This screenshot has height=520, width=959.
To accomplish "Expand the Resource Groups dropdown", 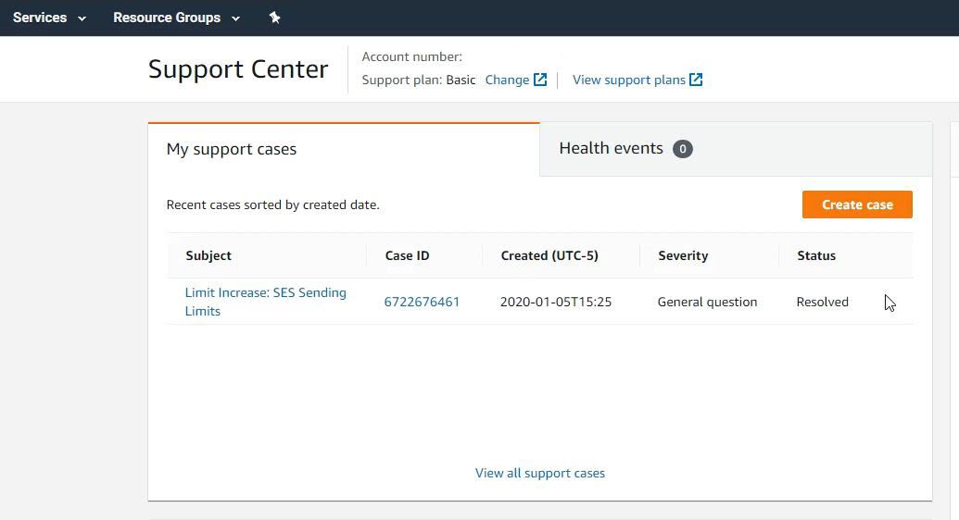I will (176, 18).
